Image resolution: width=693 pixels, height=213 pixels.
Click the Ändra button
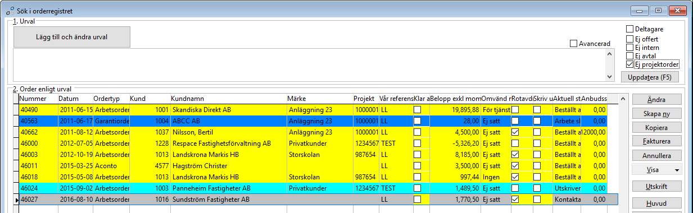tap(656, 99)
